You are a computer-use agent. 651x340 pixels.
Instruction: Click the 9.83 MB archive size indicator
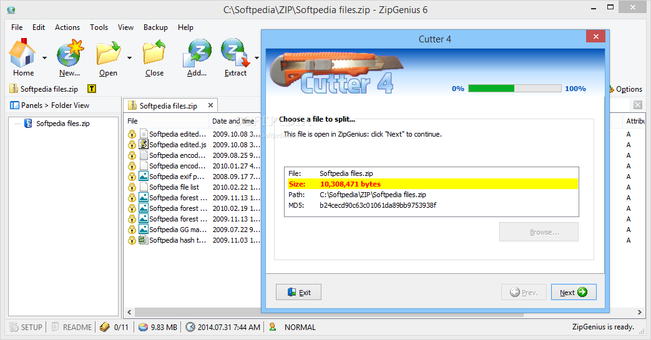pos(158,327)
